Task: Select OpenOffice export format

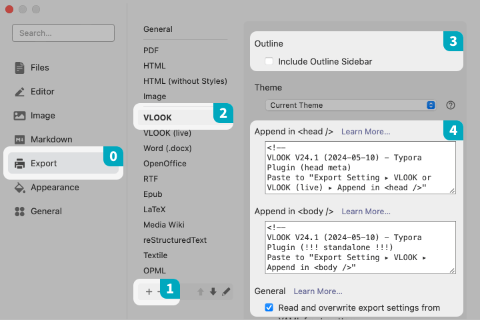Action: [165, 164]
